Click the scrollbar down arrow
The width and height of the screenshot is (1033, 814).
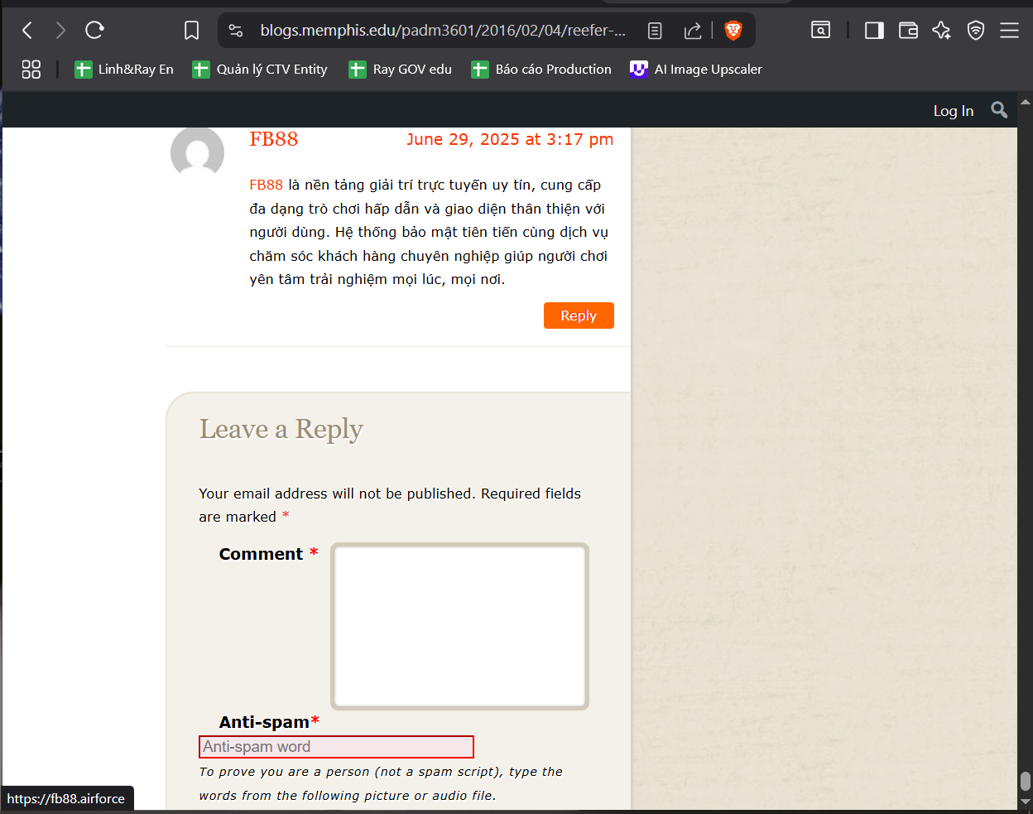click(x=1025, y=802)
